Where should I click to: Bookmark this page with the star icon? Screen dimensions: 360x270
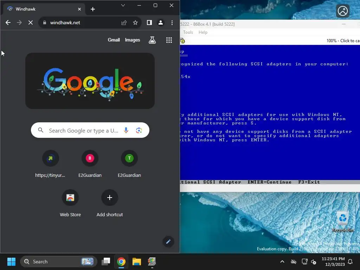click(x=135, y=22)
